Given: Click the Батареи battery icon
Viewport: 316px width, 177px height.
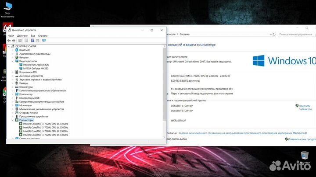Looking at the screenshot, I should tap(17, 57).
